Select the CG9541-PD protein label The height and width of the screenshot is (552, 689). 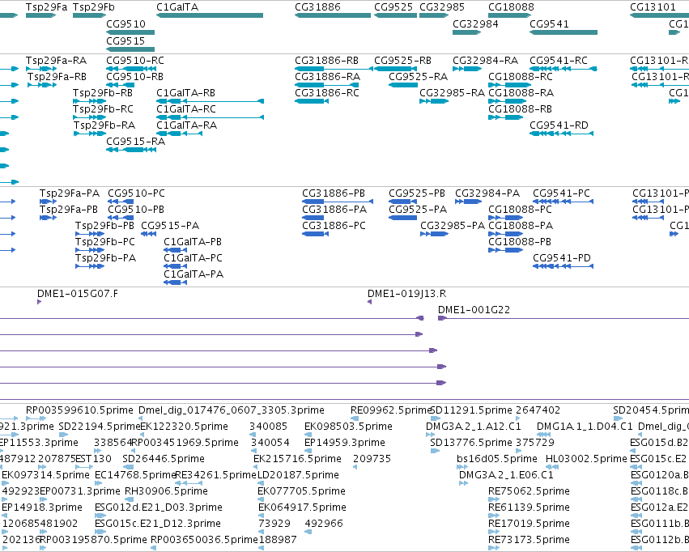(562, 258)
